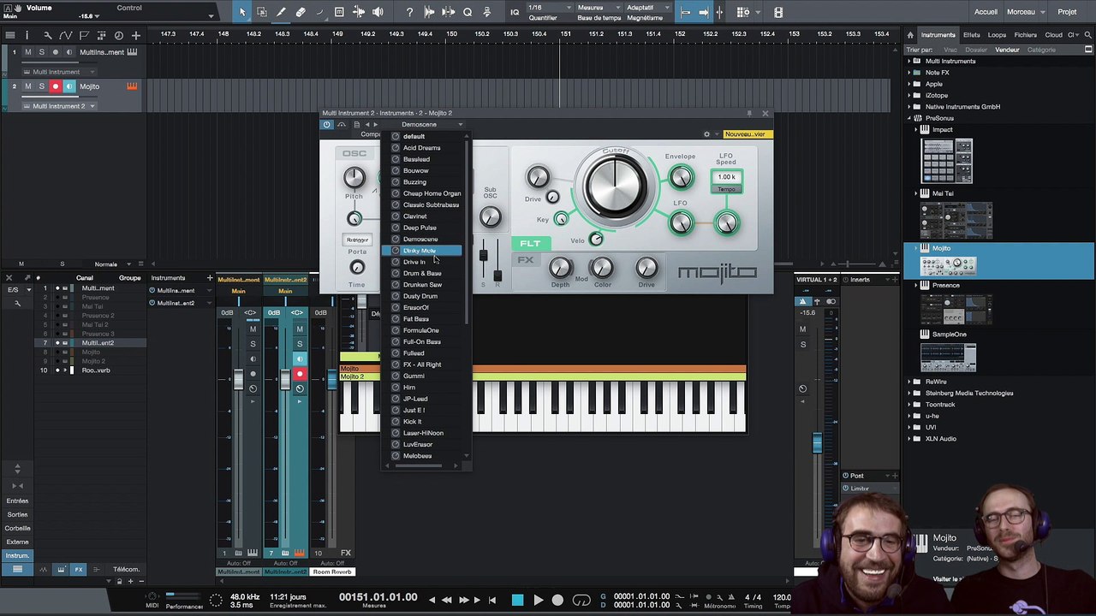Stop playback with the stop button
Screen dimensions: 1096x616
tap(517, 601)
